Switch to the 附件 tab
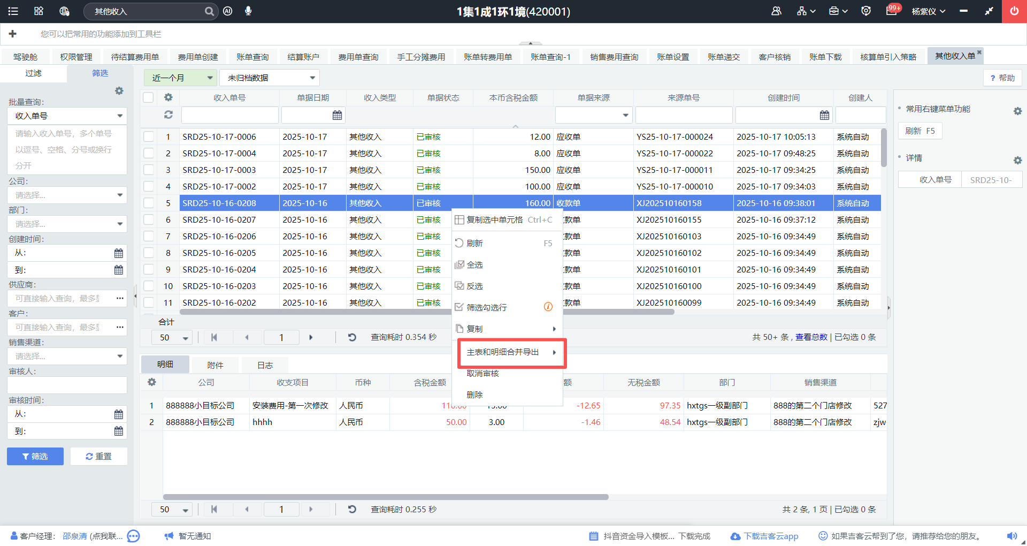The width and height of the screenshot is (1027, 546). pyautogui.click(x=215, y=365)
